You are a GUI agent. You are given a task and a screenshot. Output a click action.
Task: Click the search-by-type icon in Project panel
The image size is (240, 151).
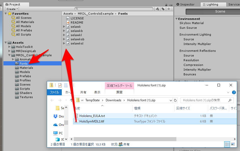157,9
